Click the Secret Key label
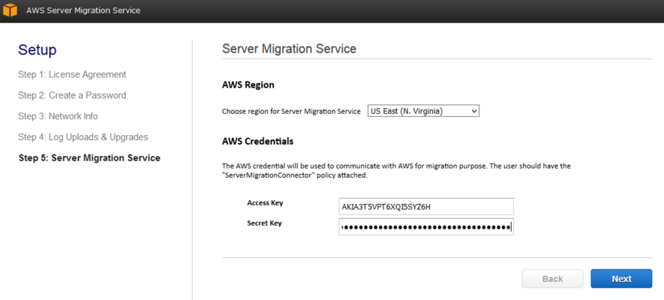 click(x=264, y=223)
